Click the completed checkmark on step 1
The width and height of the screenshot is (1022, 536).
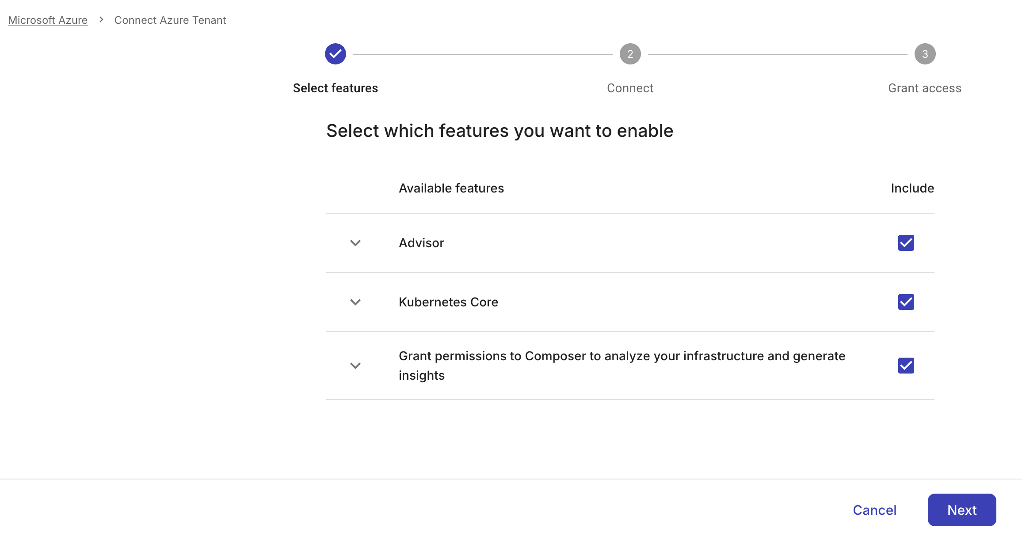tap(335, 53)
